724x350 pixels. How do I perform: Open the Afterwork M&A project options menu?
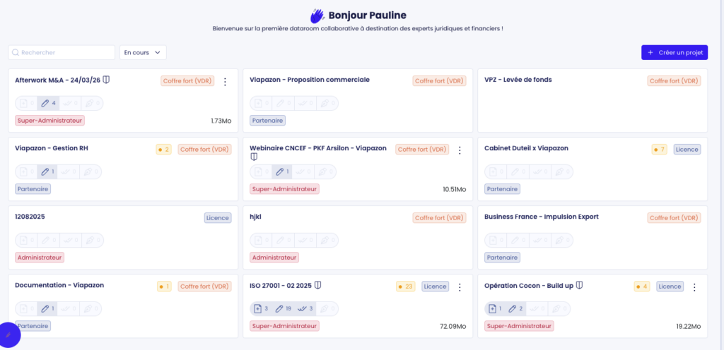(225, 82)
